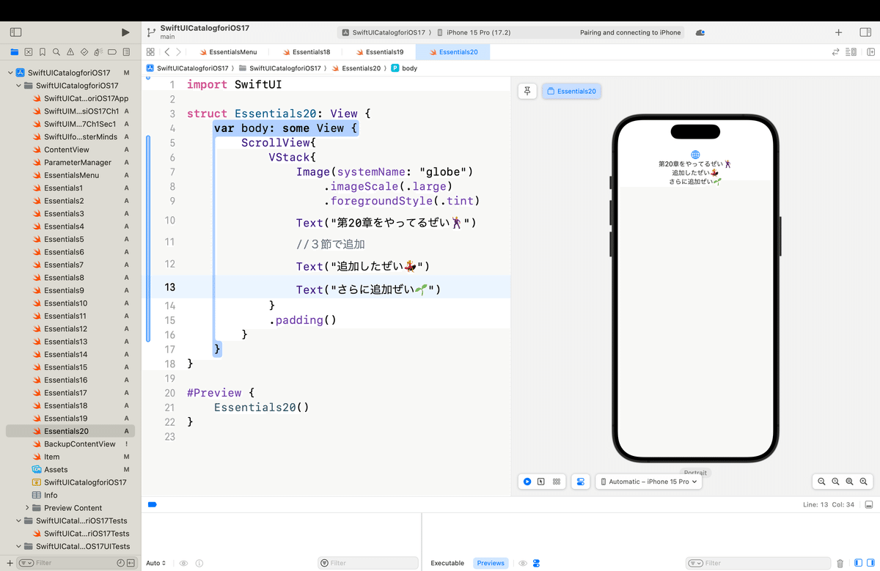Open the Auto variables scope dropdown
Viewport: 880px width, 571px height.
[156, 563]
